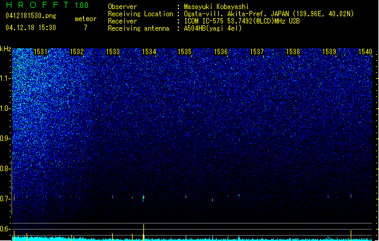Click the A504HB(yagi 4el) antenna value

pos(213,28)
